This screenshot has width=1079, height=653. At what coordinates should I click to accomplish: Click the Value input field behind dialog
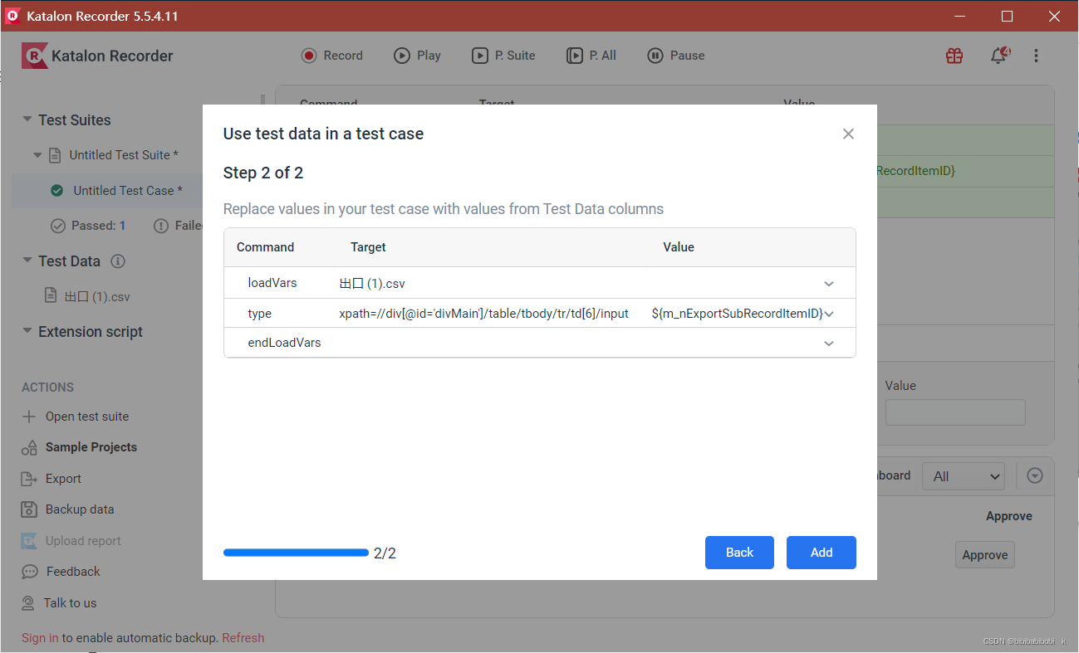(x=955, y=412)
